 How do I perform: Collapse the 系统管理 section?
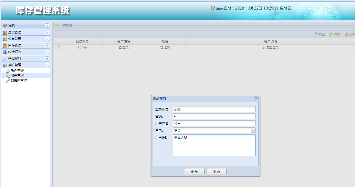pos(47,65)
